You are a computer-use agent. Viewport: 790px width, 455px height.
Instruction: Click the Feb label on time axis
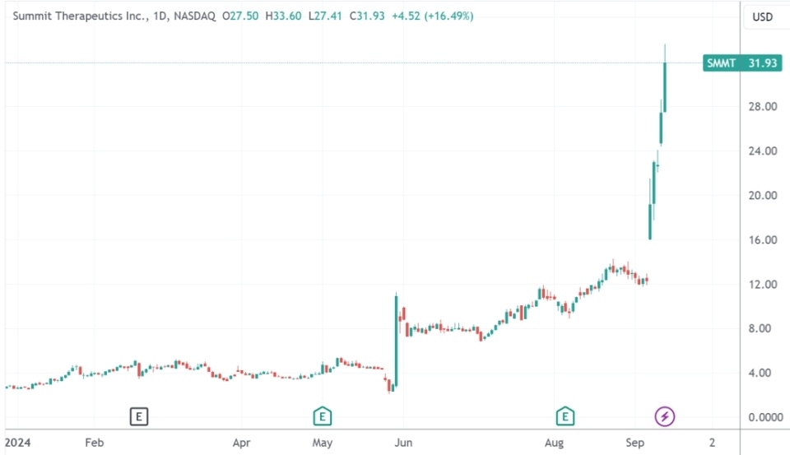click(x=95, y=442)
